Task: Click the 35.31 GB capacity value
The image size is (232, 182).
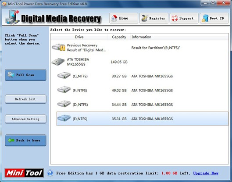Action: point(119,119)
